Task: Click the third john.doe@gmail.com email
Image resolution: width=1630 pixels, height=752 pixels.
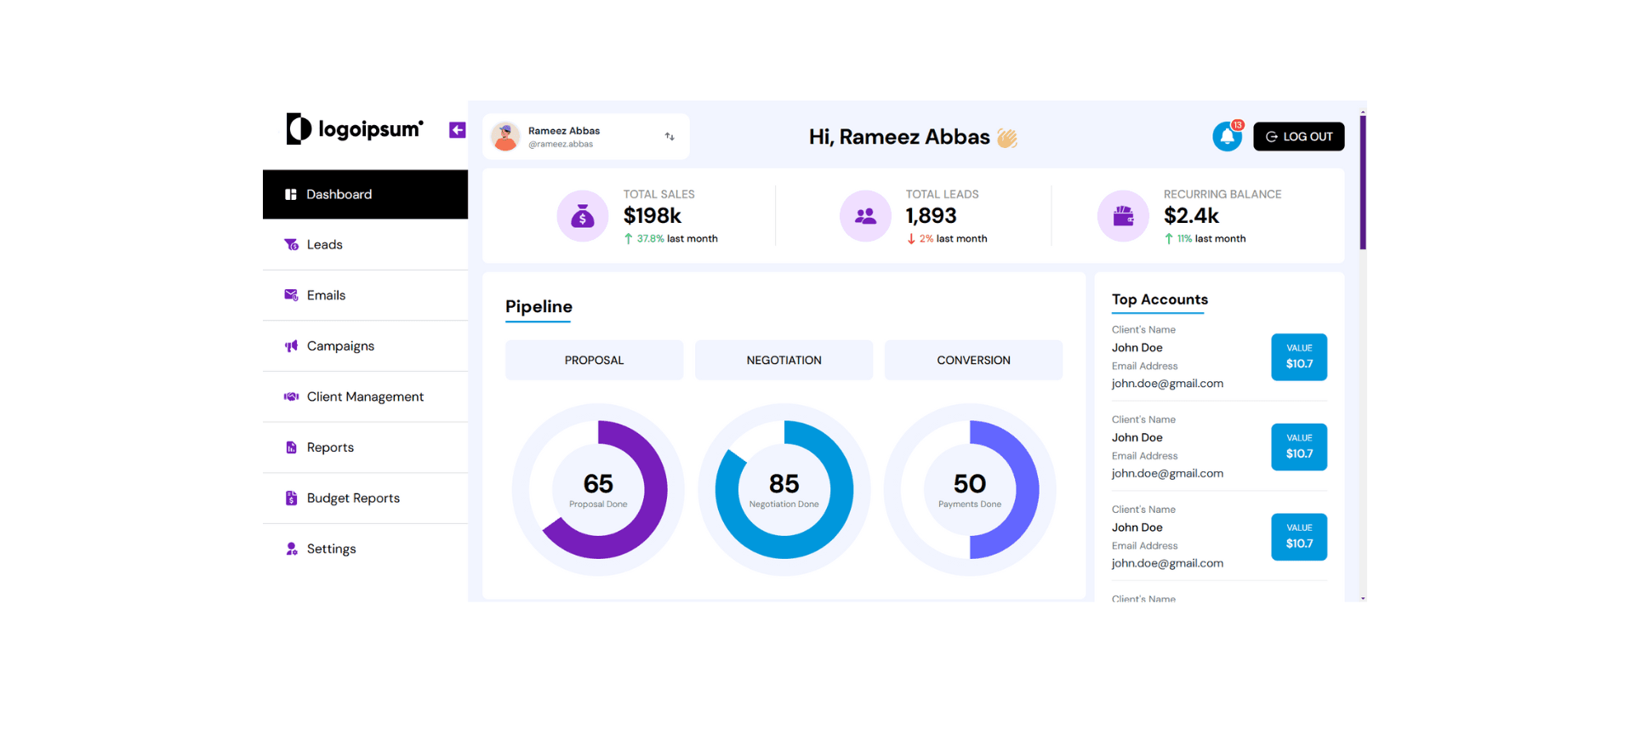Action: (1167, 564)
